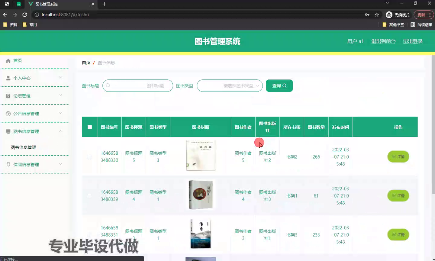The width and height of the screenshot is (435, 261).
Task: Check the row checkbox for 图书标题5
Action: click(89, 157)
